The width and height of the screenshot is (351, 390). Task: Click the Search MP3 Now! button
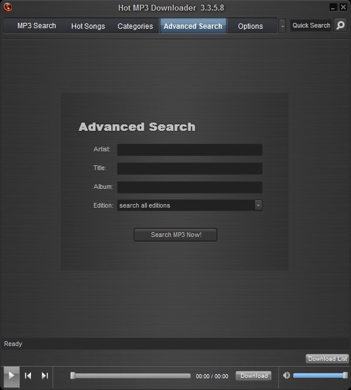[x=175, y=235]
